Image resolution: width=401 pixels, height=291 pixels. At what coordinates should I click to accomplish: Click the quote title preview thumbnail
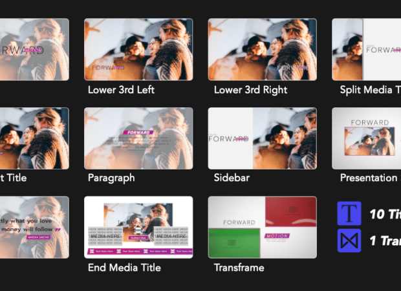[x=34, y=228]
